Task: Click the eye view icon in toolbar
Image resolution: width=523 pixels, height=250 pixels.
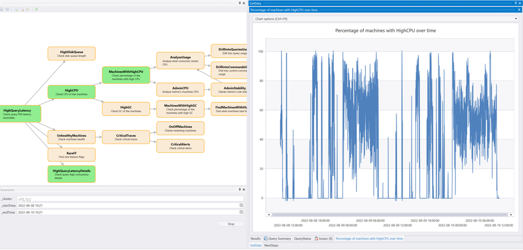Action: pos(7,9)
